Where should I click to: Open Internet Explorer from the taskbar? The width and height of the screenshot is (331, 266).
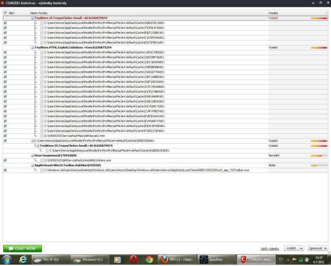pyautogui.click(x=23, y=260)
